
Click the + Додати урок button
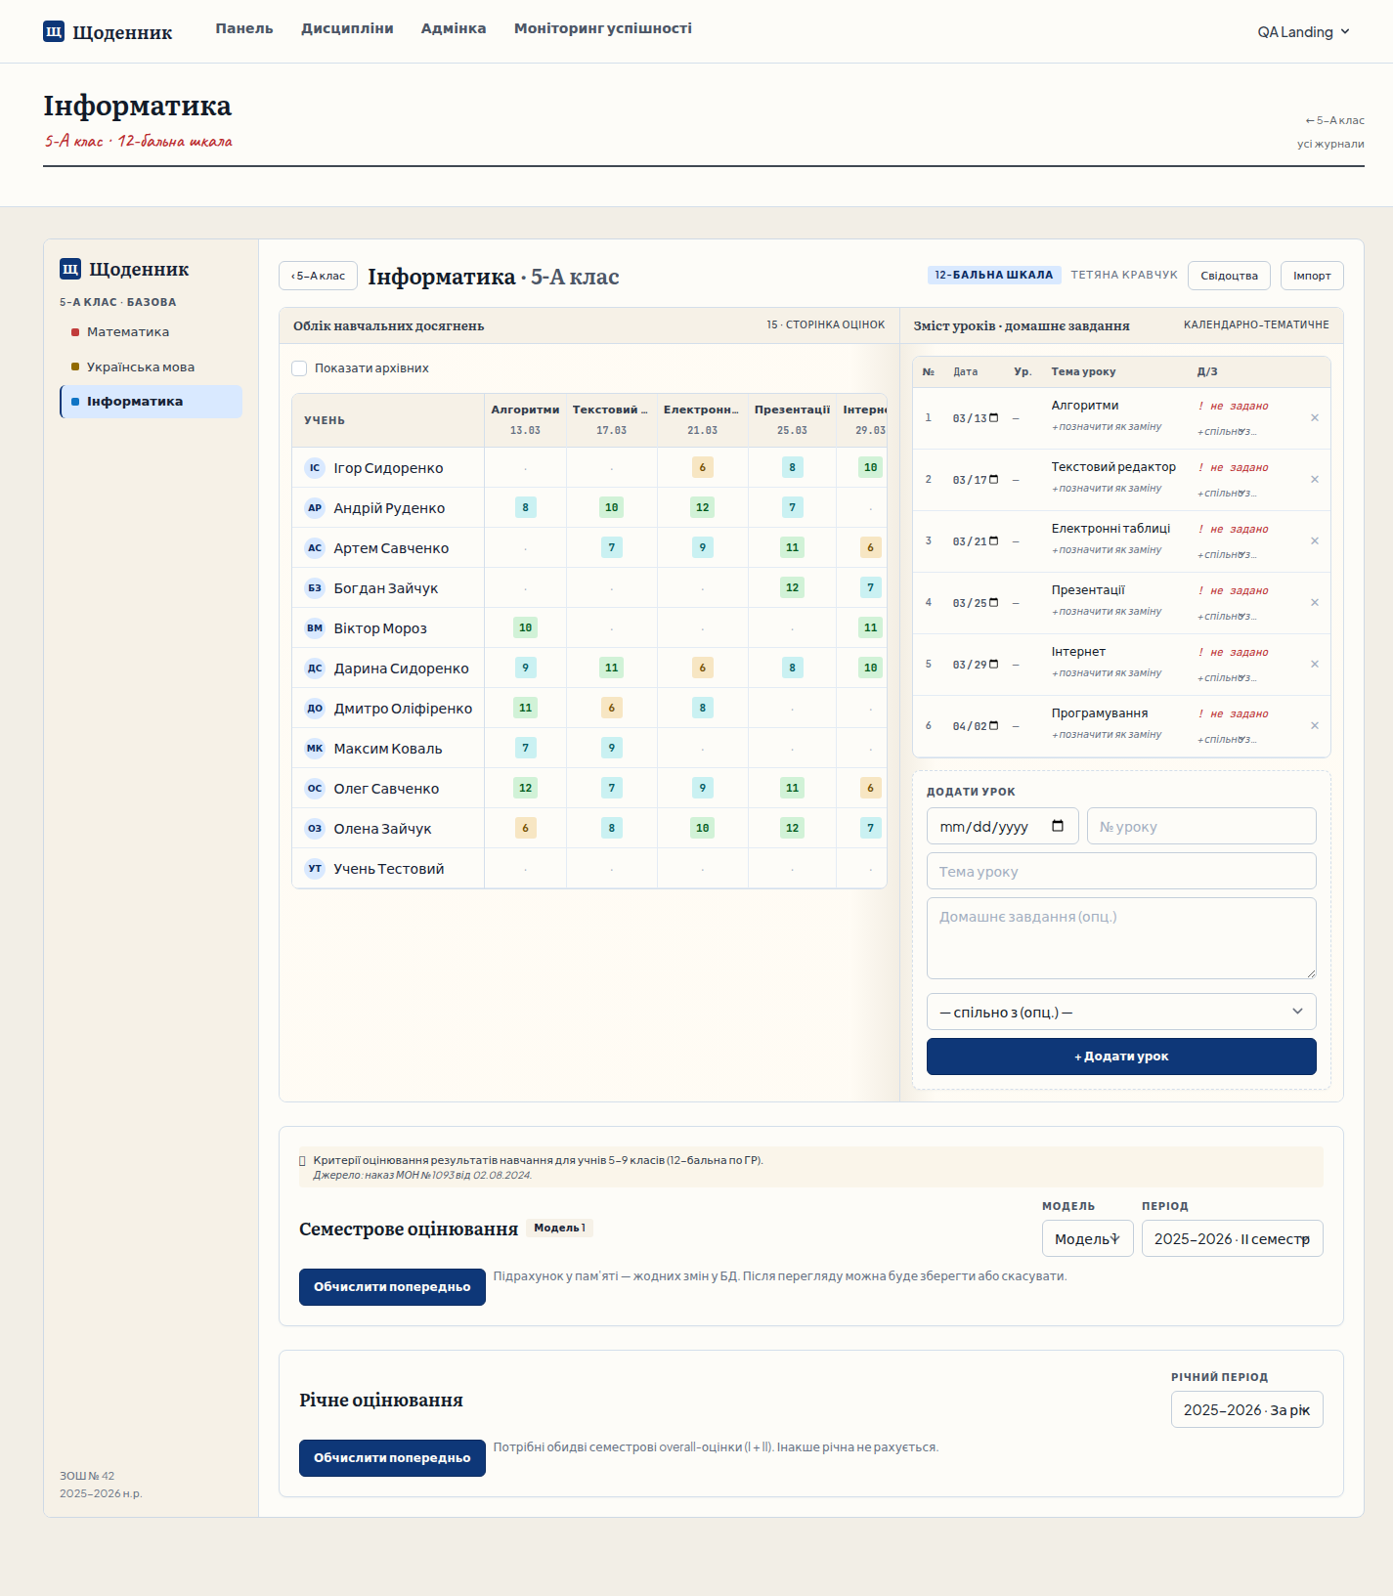[1121, 1057]
